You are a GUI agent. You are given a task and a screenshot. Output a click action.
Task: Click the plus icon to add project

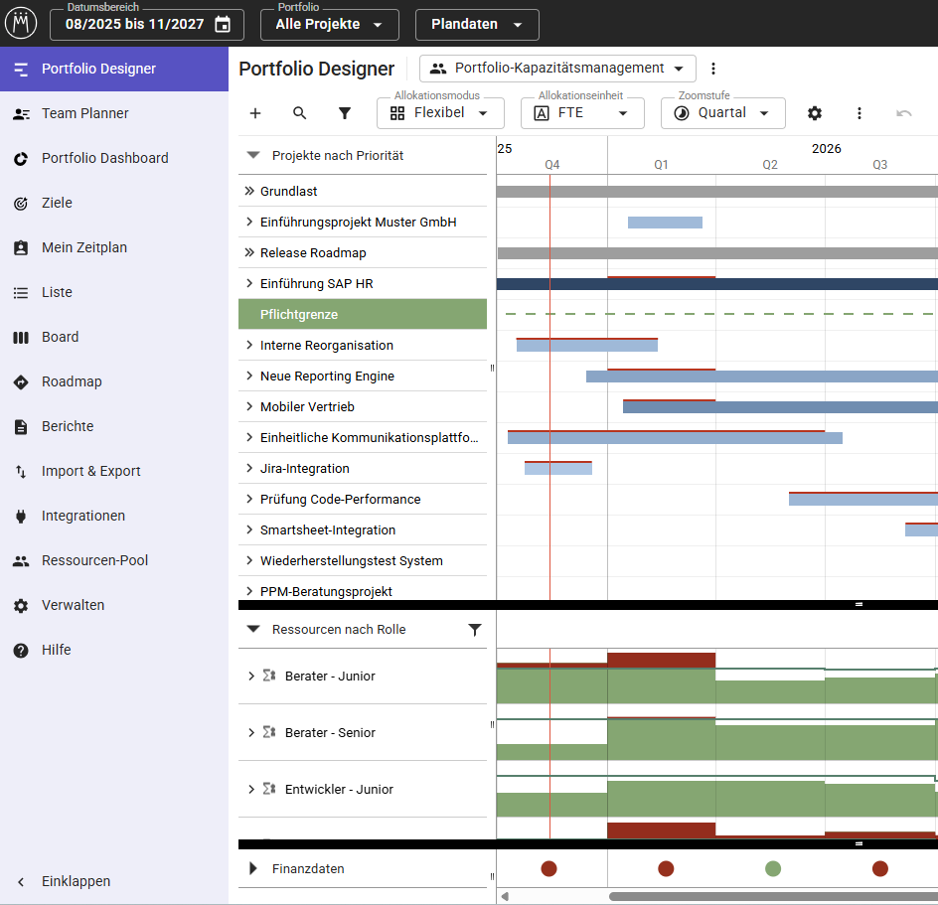tap(255, 113)
